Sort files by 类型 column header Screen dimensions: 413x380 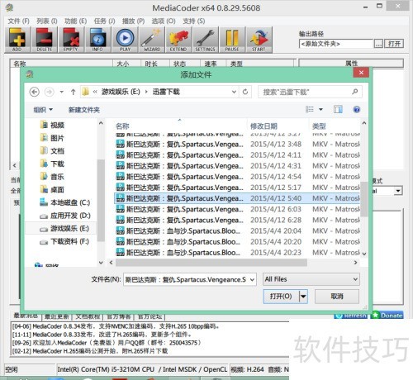319,126
